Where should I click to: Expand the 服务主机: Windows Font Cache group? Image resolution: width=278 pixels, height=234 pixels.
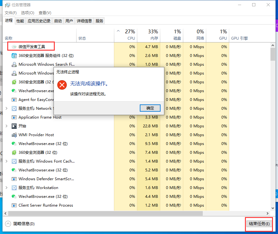[x=7, y=161]
